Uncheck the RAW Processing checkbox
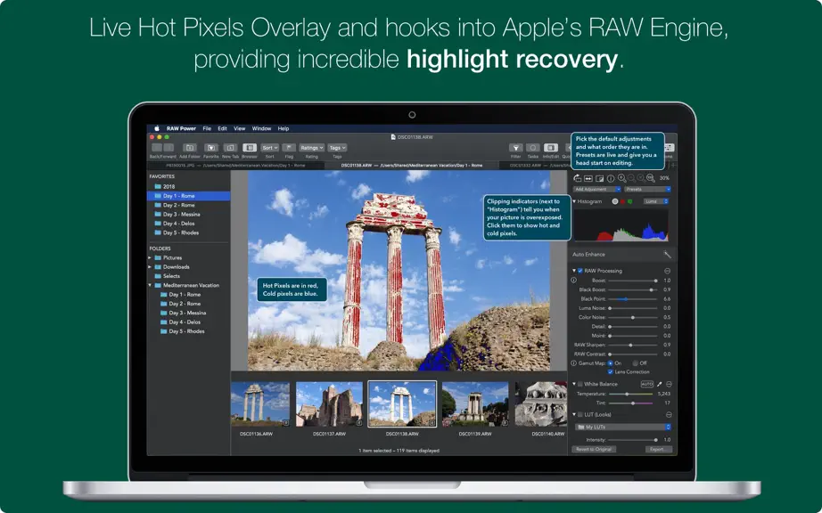Viewport: 822px width, 513px height. 580,271
